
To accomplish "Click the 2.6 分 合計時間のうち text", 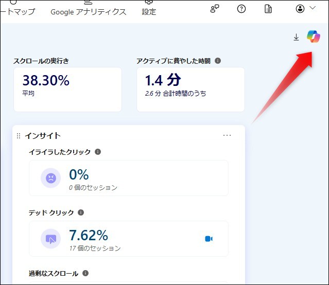I will coord(176,93).
